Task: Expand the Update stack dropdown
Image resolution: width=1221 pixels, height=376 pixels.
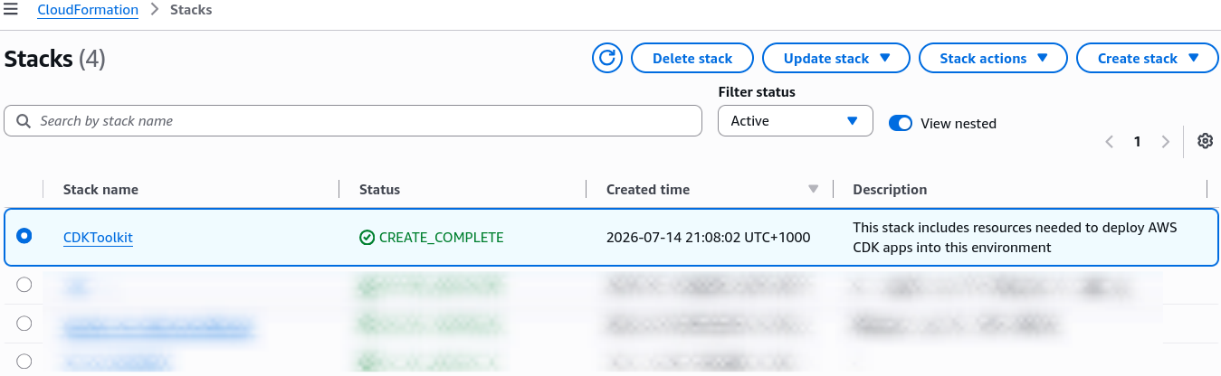Action: 836,58
